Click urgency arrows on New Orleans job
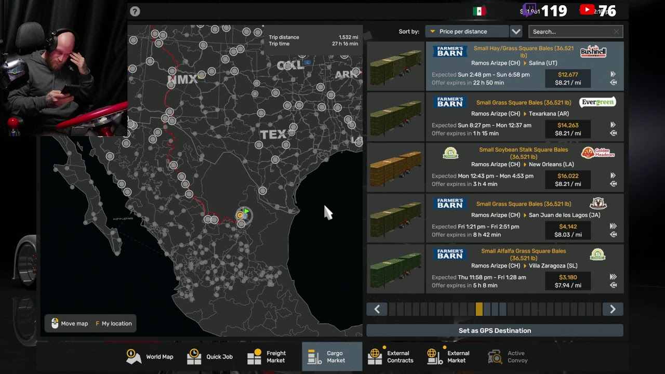 (x=613, y=176)
